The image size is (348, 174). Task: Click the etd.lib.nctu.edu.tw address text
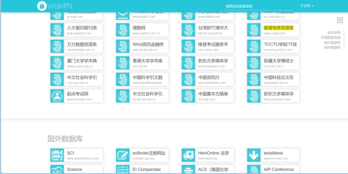[x=210, y=34]
